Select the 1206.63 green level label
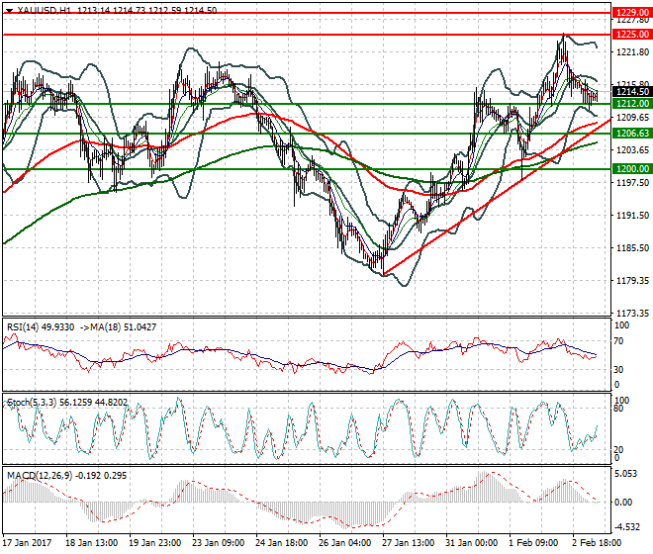Image resolution: width=653 pixels, height=554 pixels. coord(632,134)
